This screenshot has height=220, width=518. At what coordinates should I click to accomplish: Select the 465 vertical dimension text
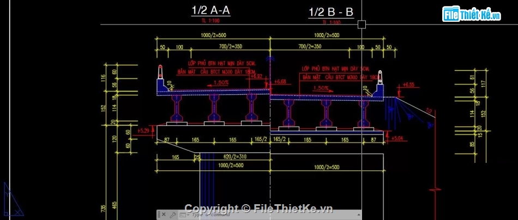tap(115, 205)
